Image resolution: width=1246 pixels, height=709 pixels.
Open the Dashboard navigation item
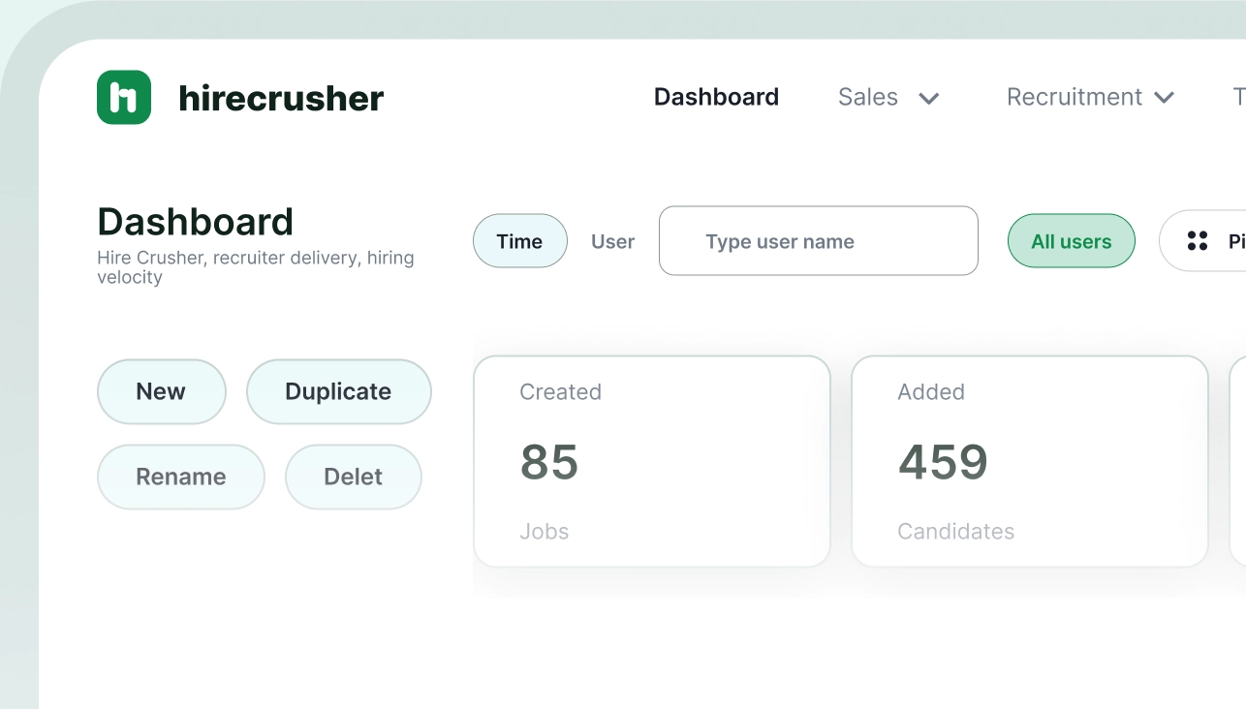[x=716, y=97]
